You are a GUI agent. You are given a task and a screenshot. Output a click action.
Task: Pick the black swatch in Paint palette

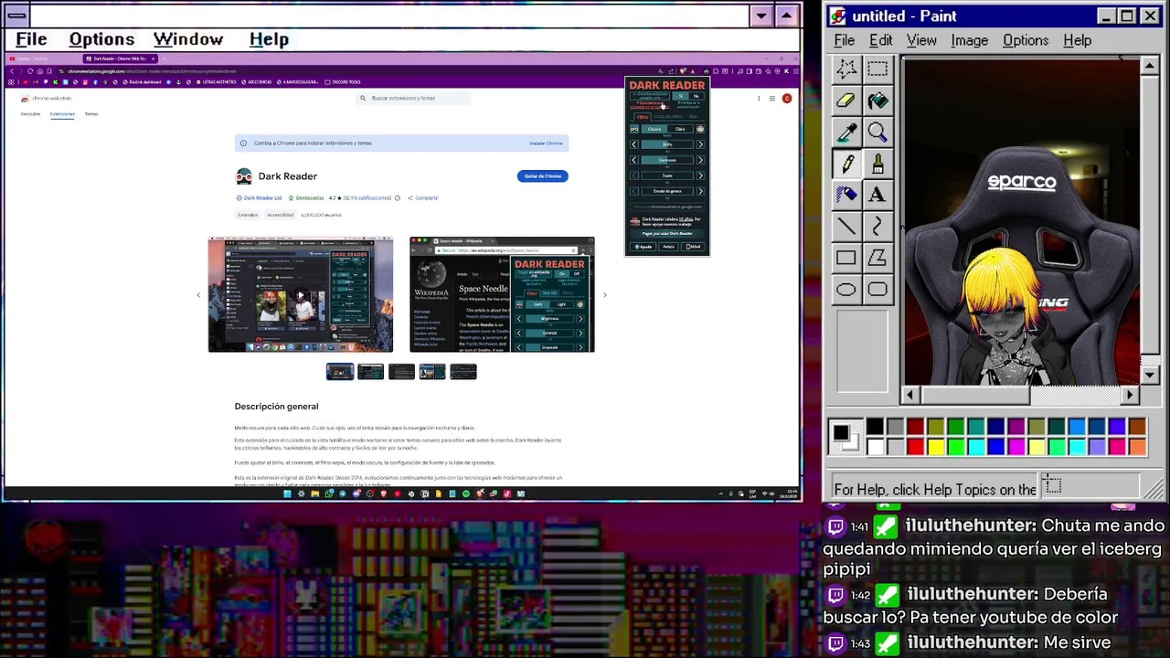(875, 427)
